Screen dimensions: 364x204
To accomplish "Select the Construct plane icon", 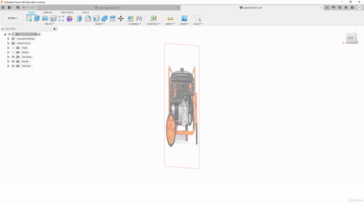I will 154,19.
